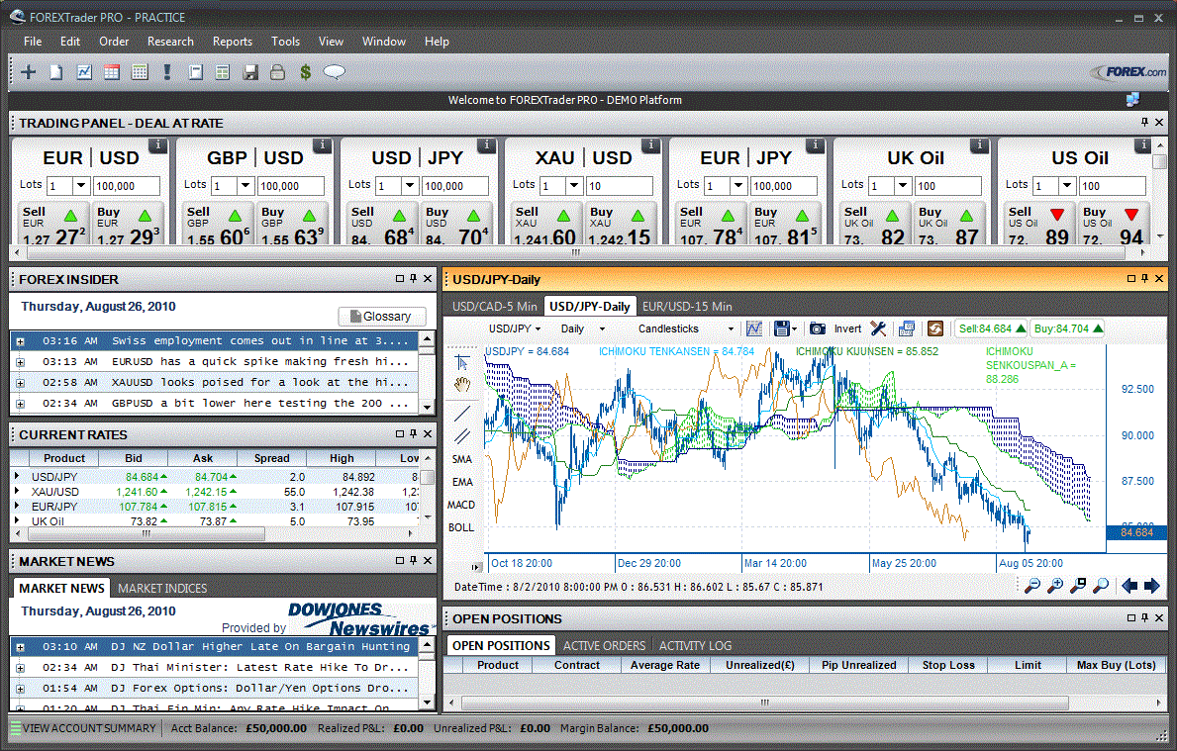Toggle SMA indicator on chart
The width and height of the screenshot is (1177, 751).
461,459
